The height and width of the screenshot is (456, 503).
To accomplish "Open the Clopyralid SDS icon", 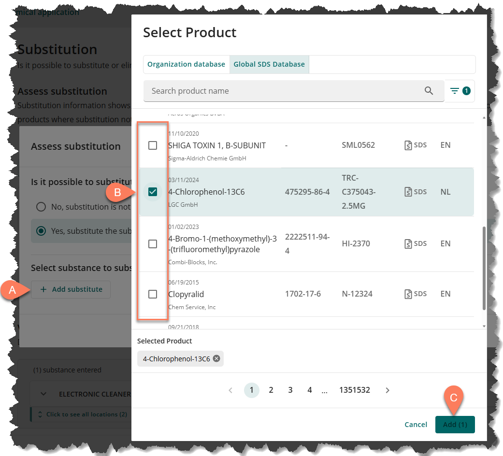I will [x=415, y=294].
